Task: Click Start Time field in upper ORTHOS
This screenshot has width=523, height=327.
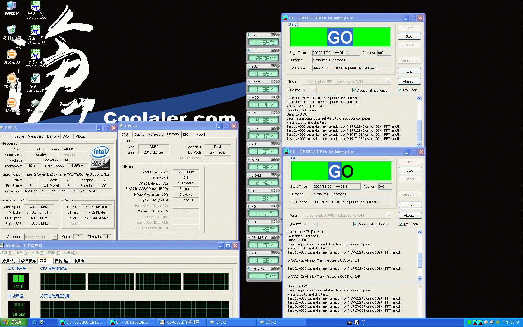Action: pyautogui.click(x=336, y=53)
